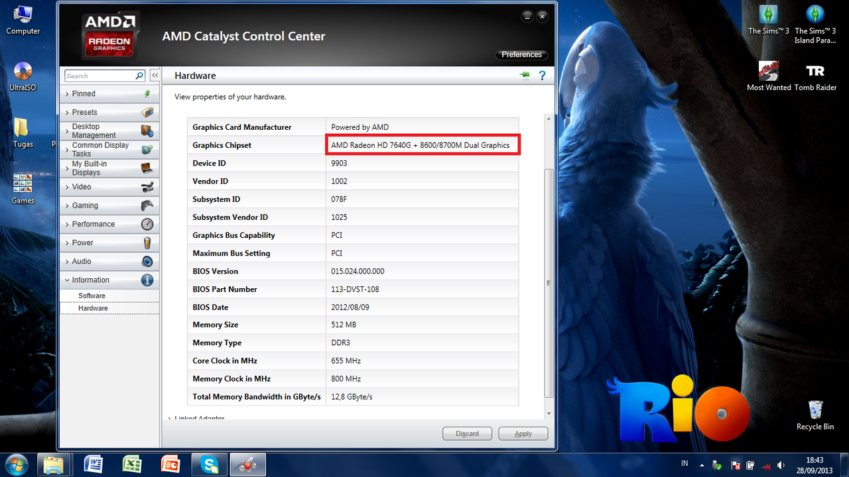Open Most Wanted desktop shortcut
849x477 pixels.
pos(769,76)
